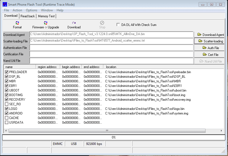Select the uboot.bin location path
This screenshot has height=156, width=228.
(x=146, y=90)
